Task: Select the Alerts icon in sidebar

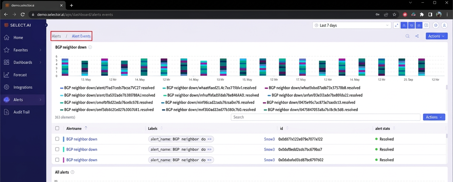Action: coord(7,100)
